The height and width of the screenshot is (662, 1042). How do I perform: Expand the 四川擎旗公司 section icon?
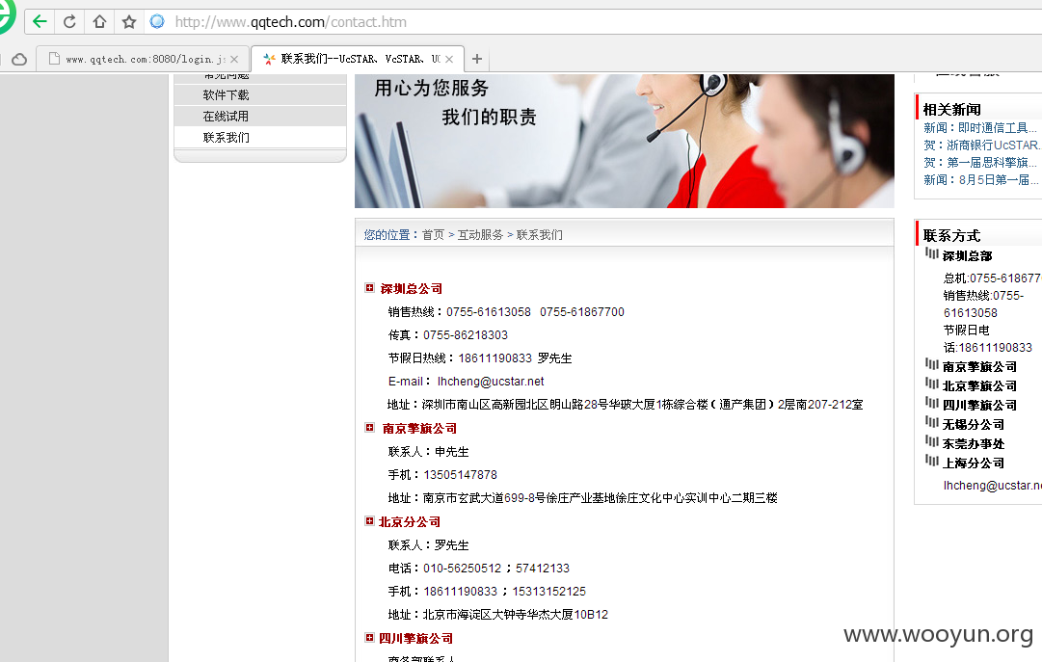coord(369,637)
